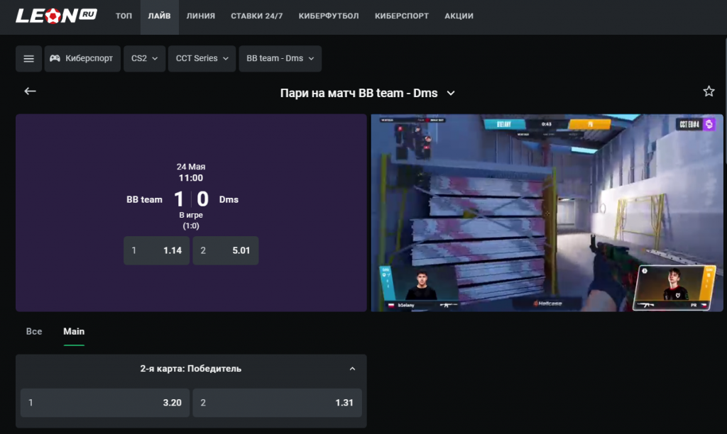The width and height of the screenshot is (727, 434).
Task: Click the BB team name in scoreboard
Action: point(145,200)
